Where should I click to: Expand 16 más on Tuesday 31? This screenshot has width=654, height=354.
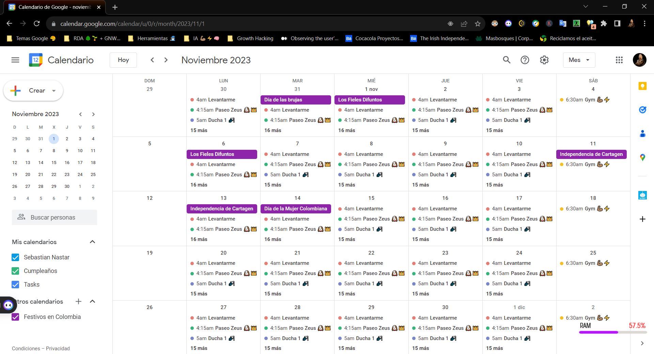pos(273,130)
